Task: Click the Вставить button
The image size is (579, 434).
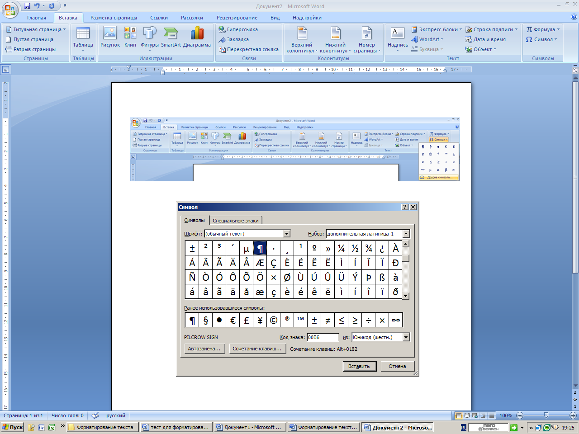Action: tap(359, 366)
